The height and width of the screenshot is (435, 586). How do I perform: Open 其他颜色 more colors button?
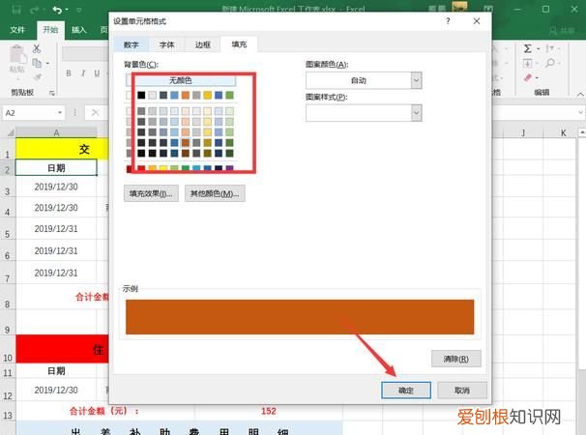click(x=215, y=193)
